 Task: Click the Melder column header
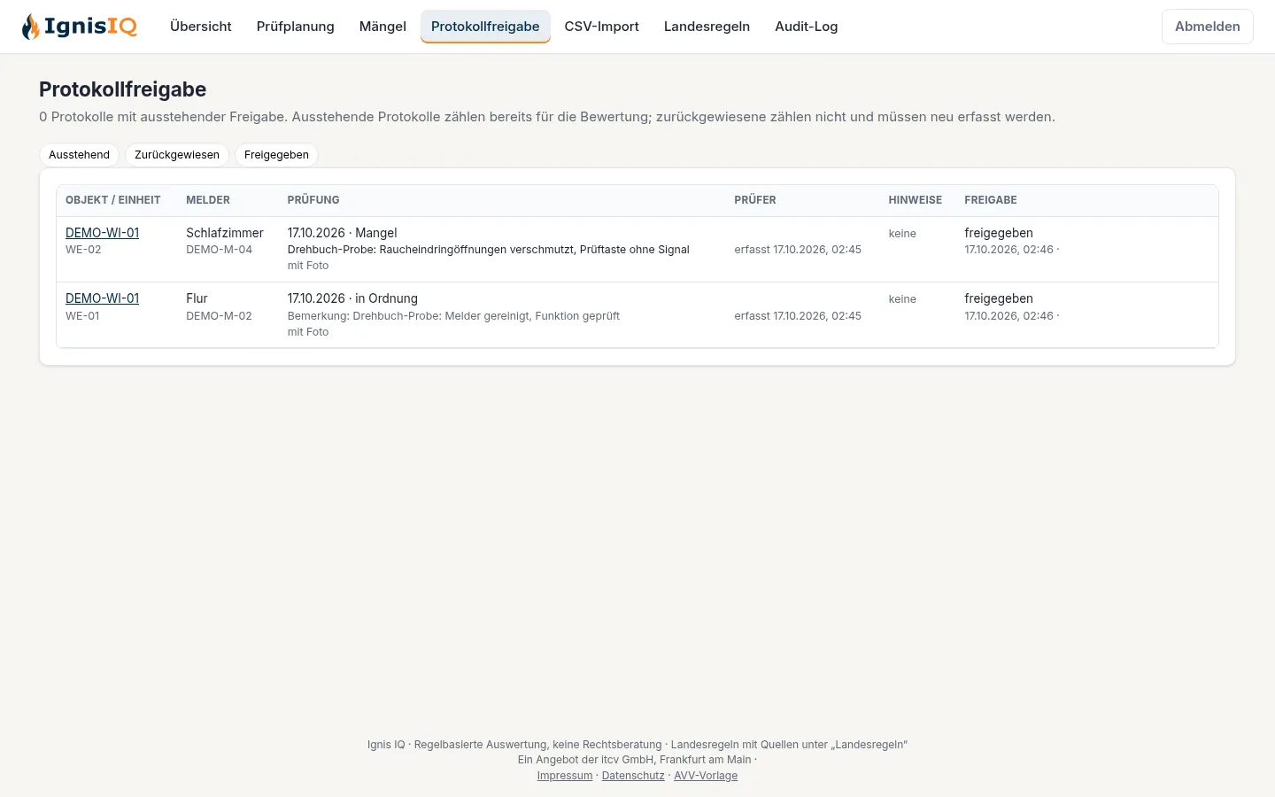(x=208, y=200)
